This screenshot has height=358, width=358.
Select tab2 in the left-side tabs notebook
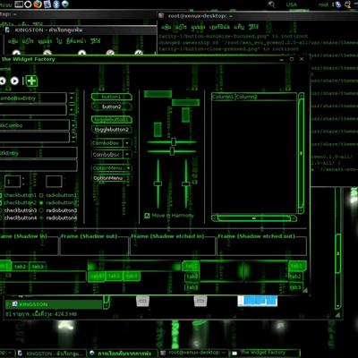192,277
